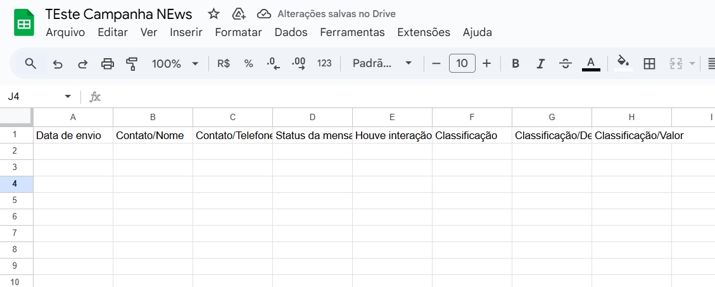This screenshot has height=287, width=715.
Task: Open the Inserir menu
Action: tap(186, 32)
